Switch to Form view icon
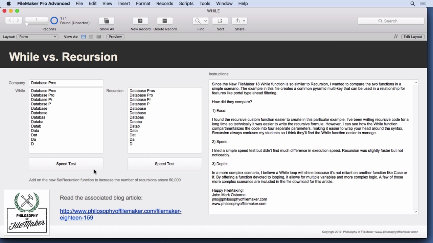Image resolution: width=433 pixels, height=243 pixels. coord(84,37)
